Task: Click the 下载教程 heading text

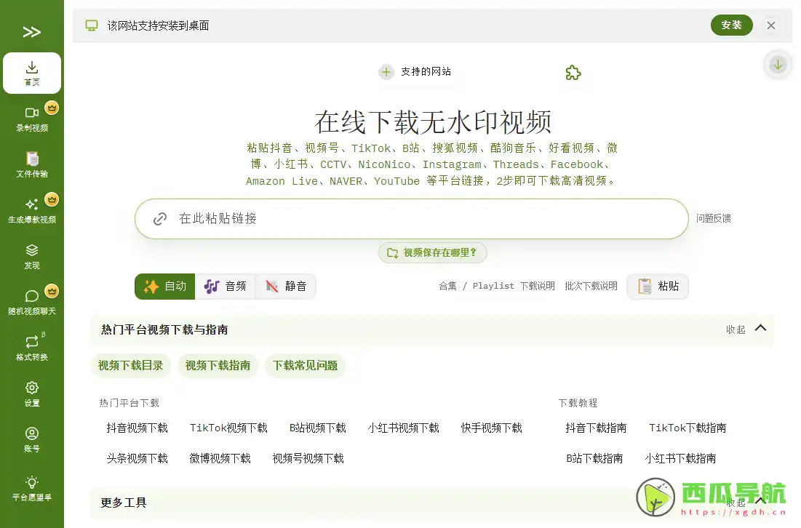Action: pyautogui.click(x=578, y=404)
